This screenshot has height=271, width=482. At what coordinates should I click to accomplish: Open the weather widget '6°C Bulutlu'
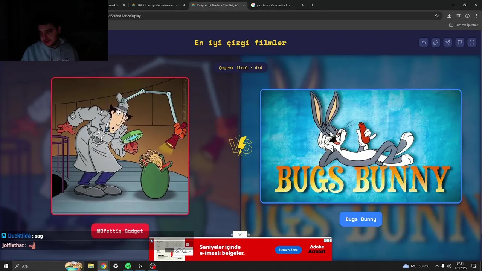tap(416, 266)
